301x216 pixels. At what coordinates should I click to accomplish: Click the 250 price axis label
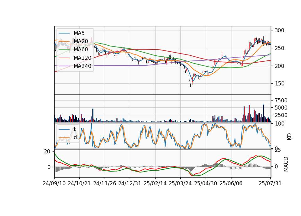click(279, 48)
